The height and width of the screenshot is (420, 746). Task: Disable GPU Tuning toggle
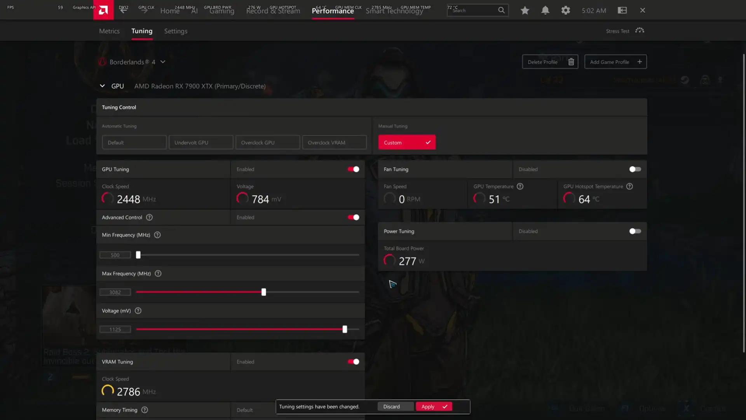tap(353, 169)
